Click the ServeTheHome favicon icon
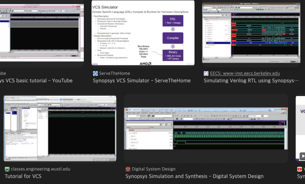305x184 pixels. [95, 74]
